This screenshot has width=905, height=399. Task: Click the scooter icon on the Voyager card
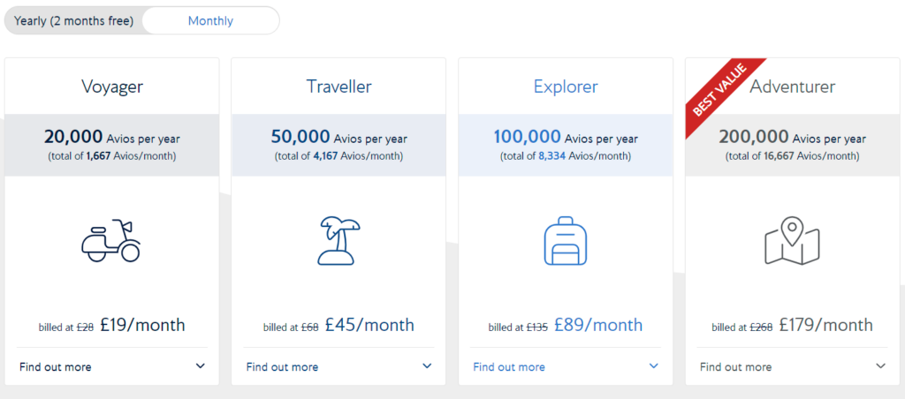(111, 240)
